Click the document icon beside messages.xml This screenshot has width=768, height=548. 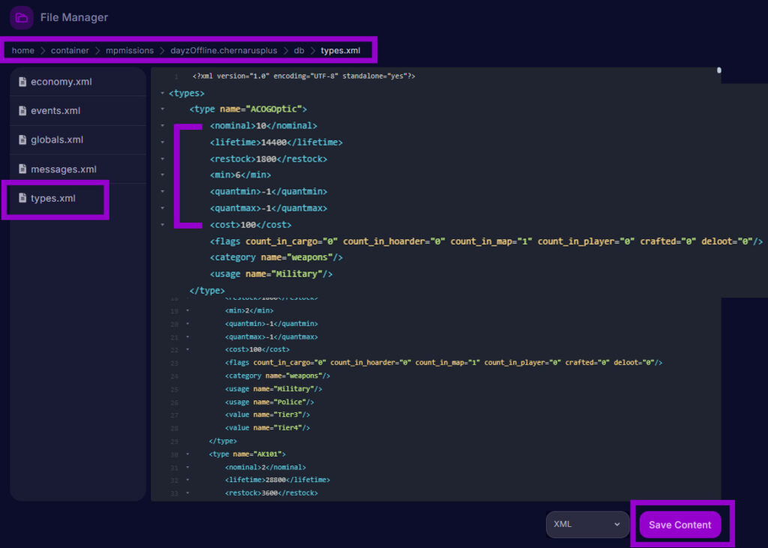click(22, 169)
